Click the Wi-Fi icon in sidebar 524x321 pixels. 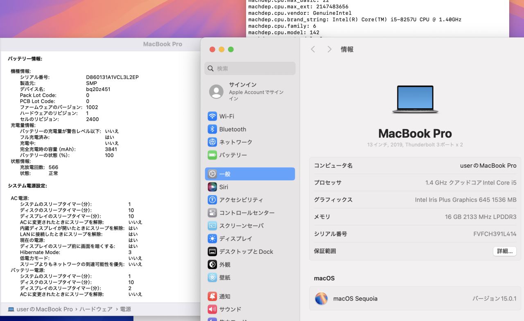pyautogui.click(x=212, y=116)
